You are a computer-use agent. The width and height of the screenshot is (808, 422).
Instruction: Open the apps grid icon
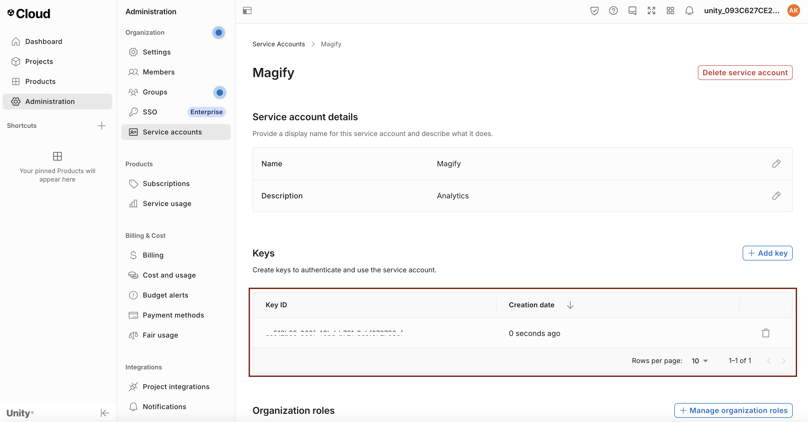[670, 11]
